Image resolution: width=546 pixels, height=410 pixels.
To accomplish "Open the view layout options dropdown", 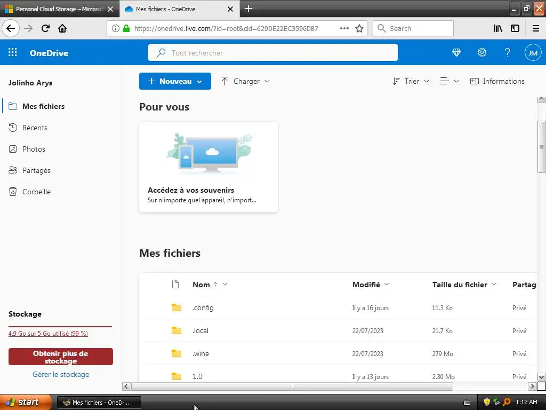I will click(x=449, y=81).
